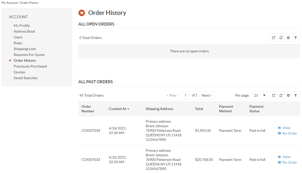302x173 pixels.
Task: Refresh the past orders grid
Action: pos(273,95)
